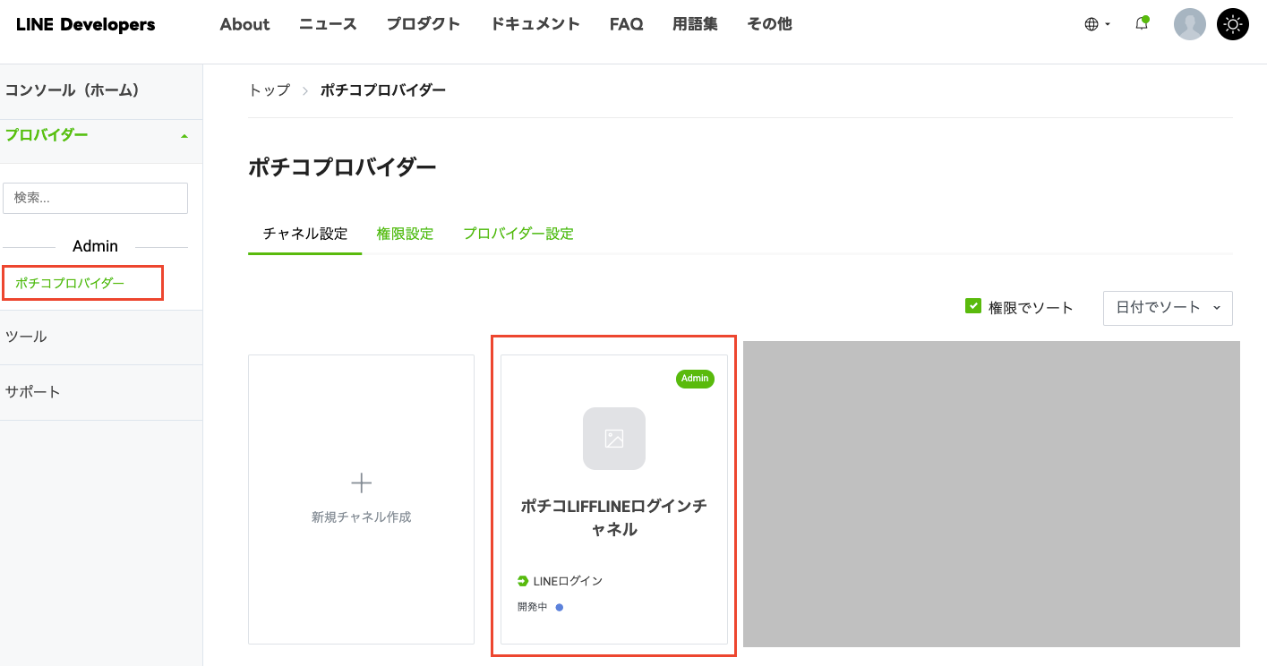The image size is (1267, 666).
Task: Open the language globe selector
Action: tap(1097, 24)
